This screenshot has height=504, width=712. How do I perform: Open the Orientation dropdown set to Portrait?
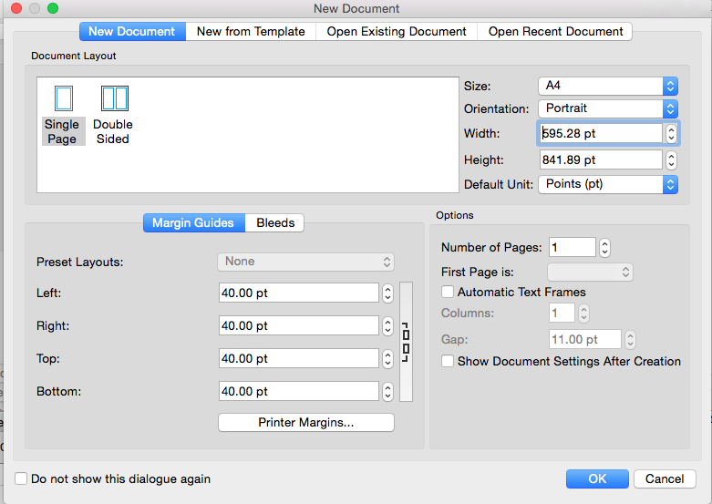tap(607, 108)
